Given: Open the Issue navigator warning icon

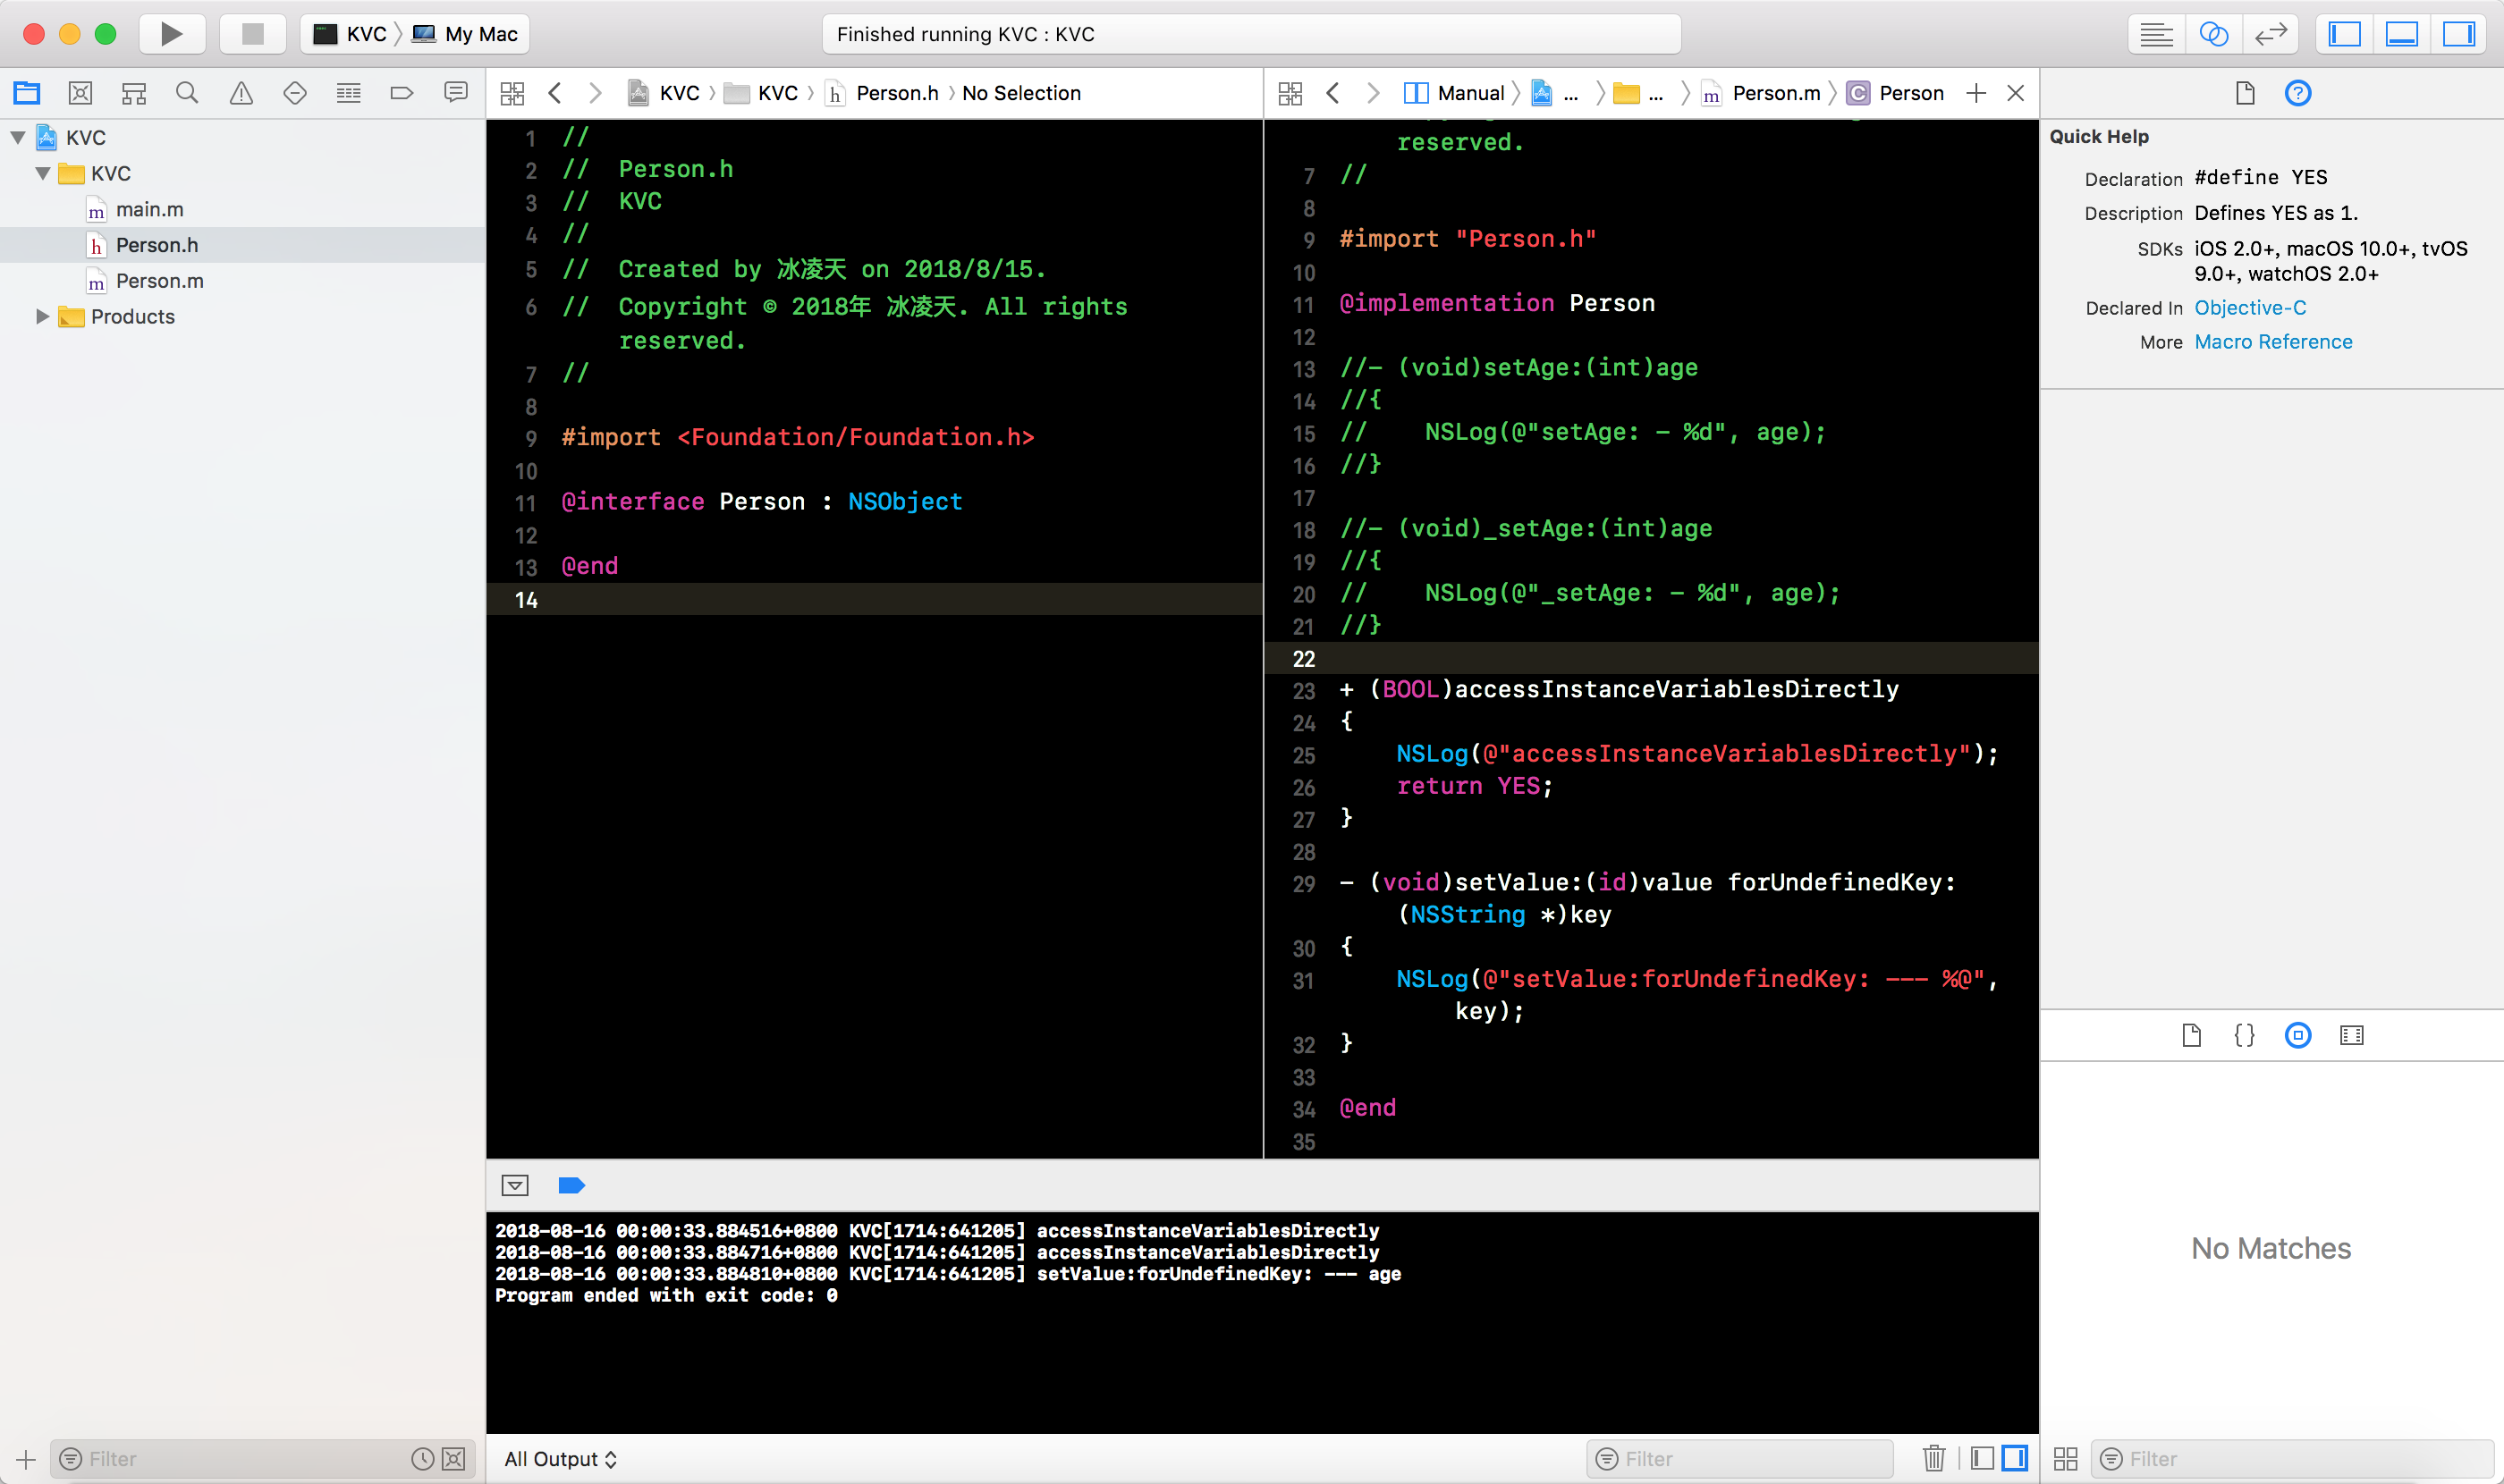Looking at the screenshot, I should (241, 93).
